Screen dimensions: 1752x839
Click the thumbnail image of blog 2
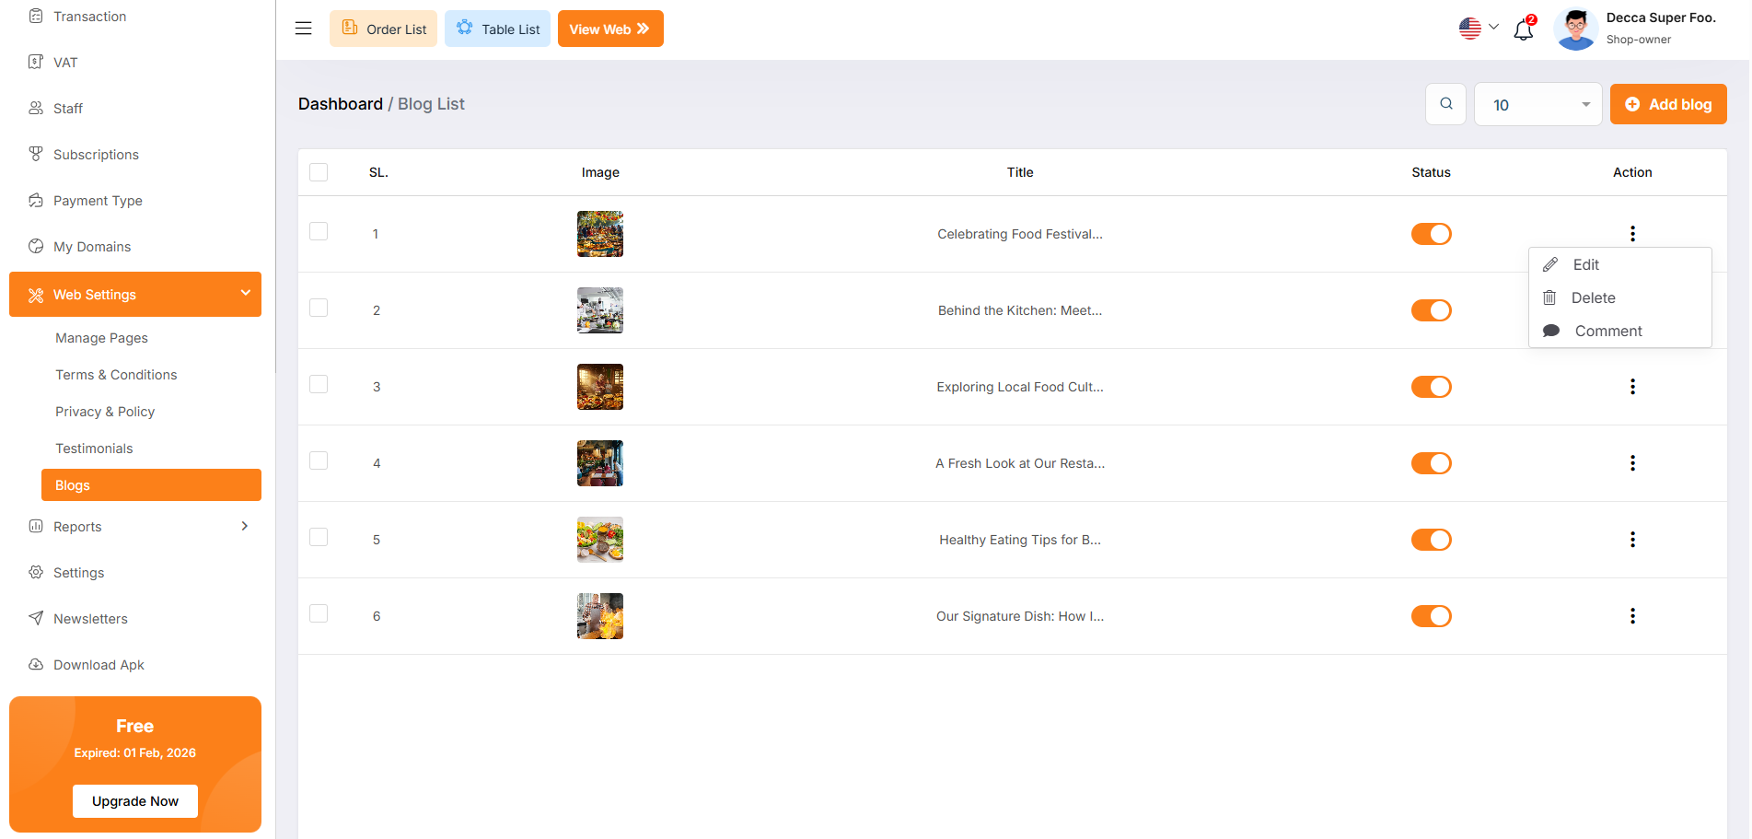tap(599, 310)
